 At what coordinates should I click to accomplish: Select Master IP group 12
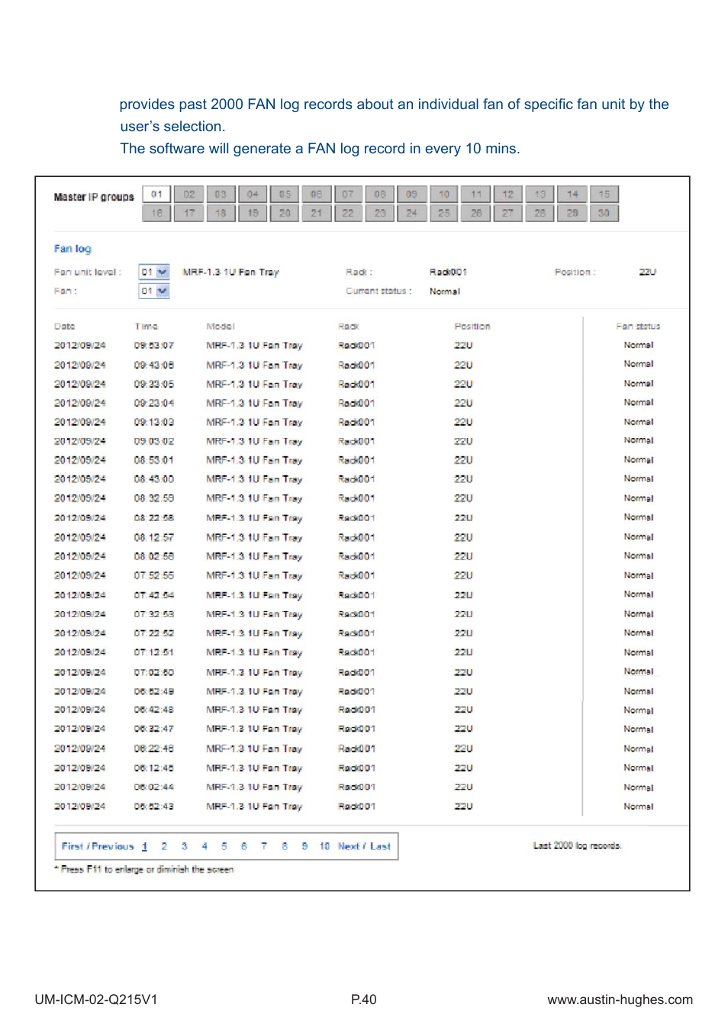pyautogui.click(x=507, y=195)
